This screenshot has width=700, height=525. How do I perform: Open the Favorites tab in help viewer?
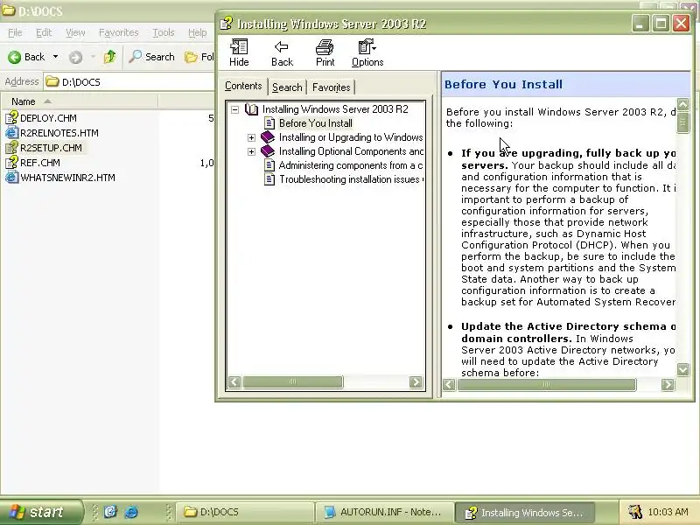pyautogui.click(x=331, y=87)
